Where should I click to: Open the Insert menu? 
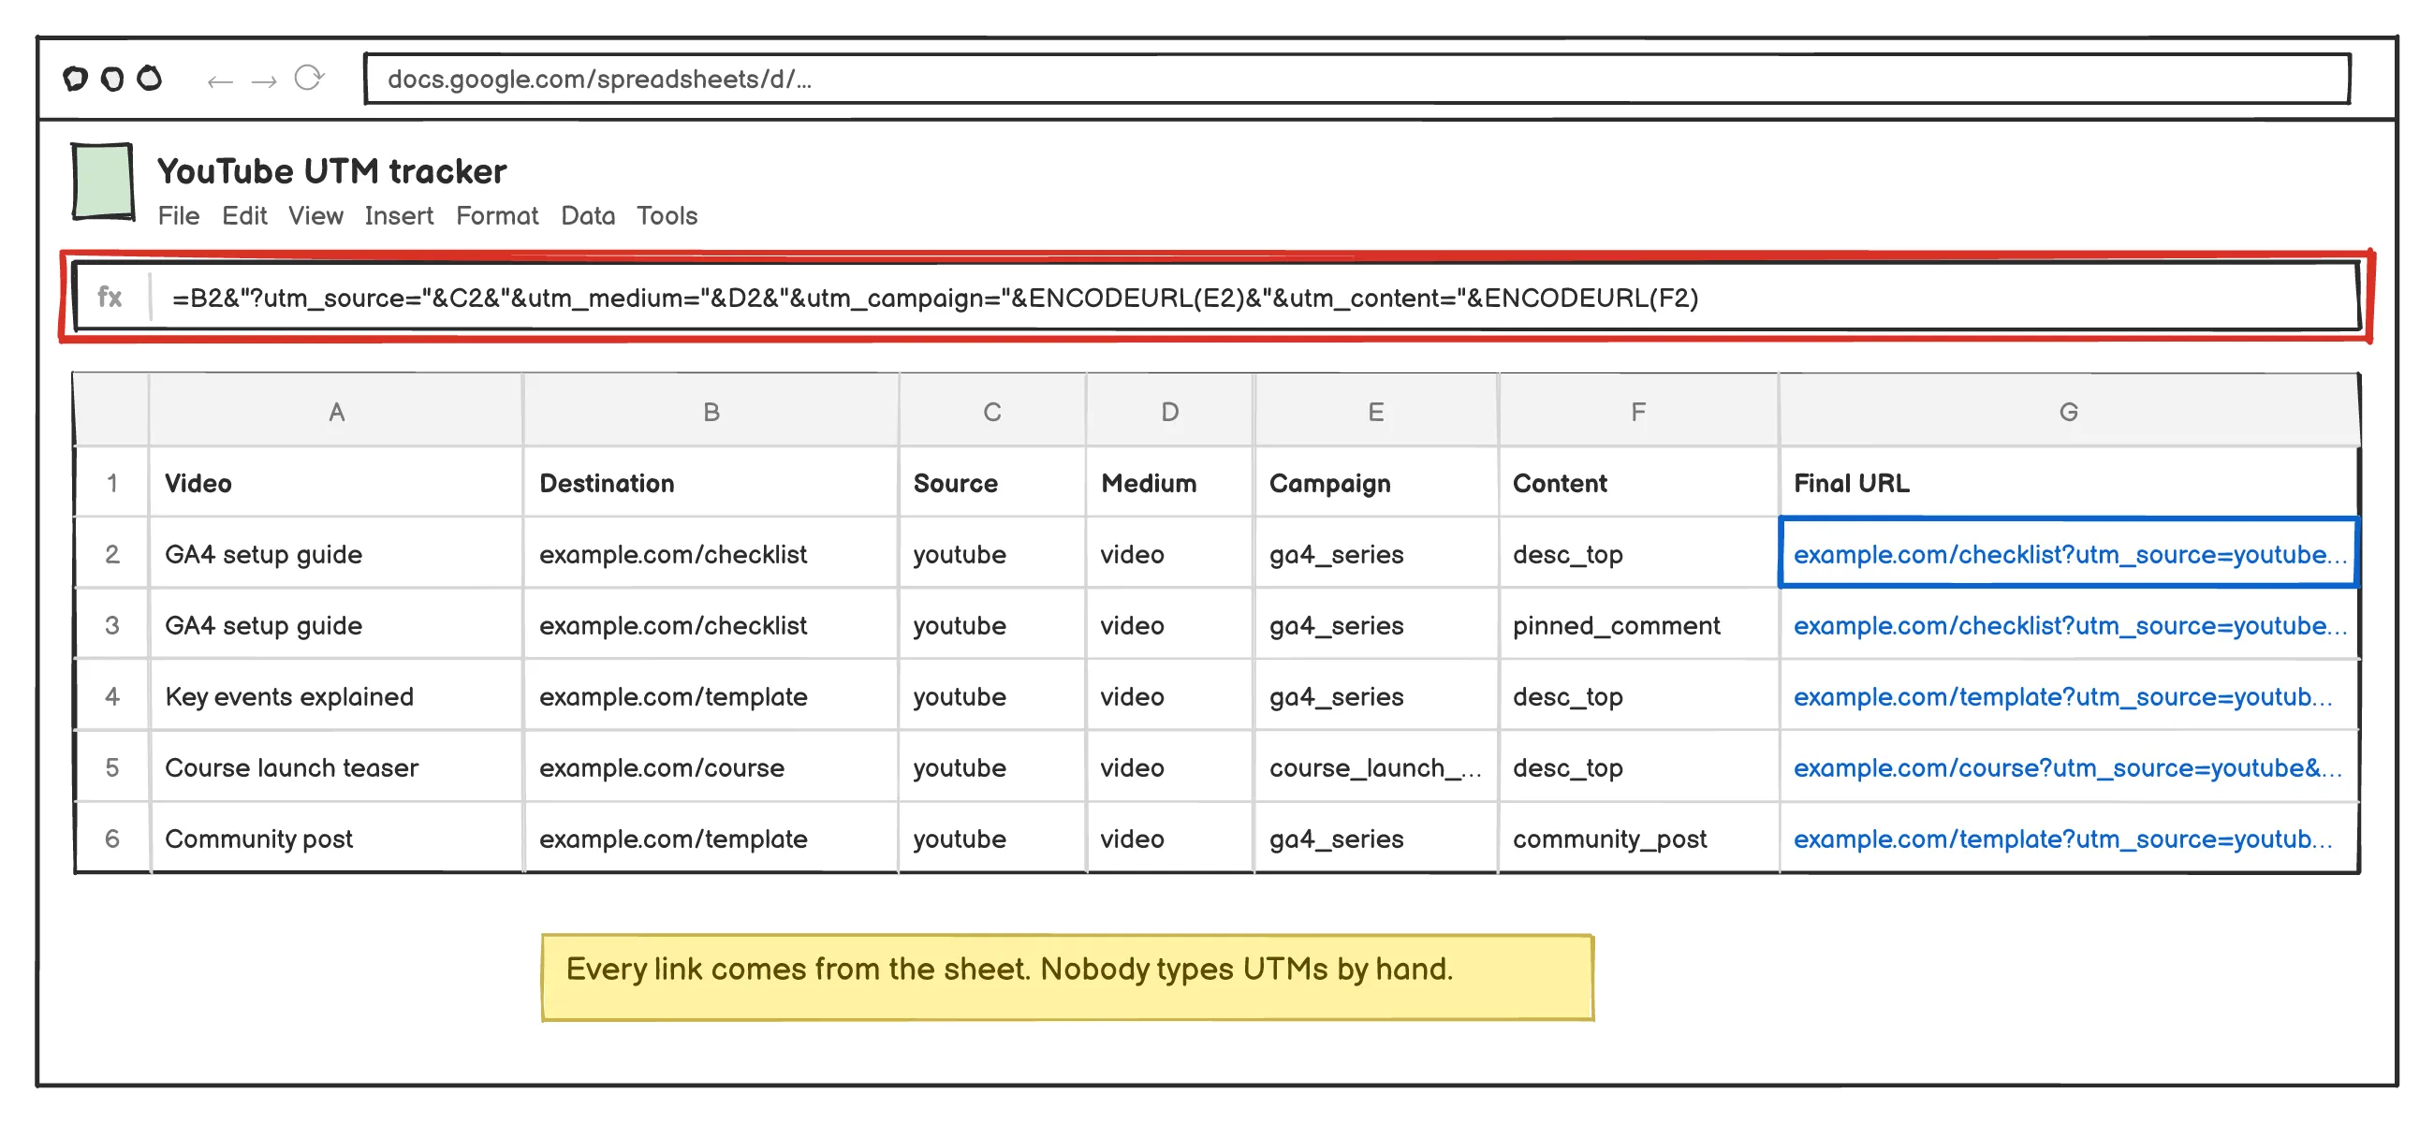coord(399,216)
